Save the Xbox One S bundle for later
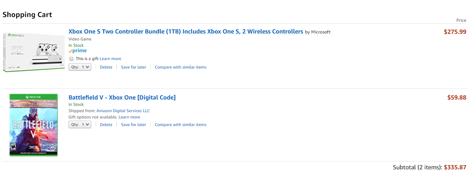The width and height of the screenshot is (472, 175). tap(133, 67)
